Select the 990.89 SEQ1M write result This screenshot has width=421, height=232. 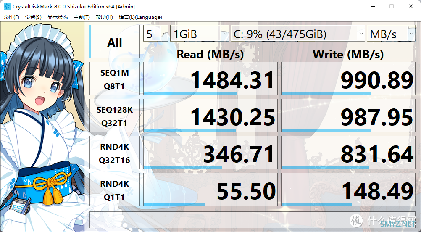coord(348,79)
